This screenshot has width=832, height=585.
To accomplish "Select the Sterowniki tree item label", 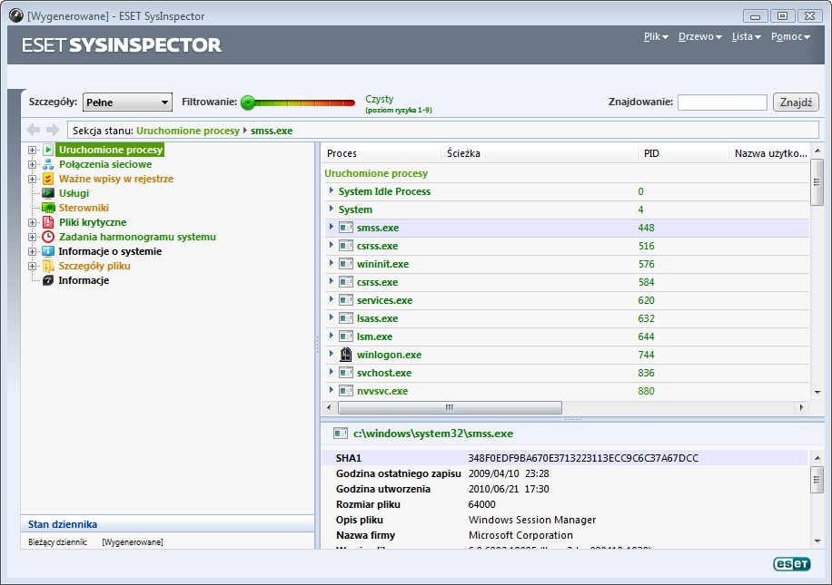I will tap(84, 208).
